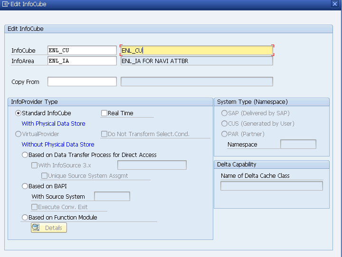Click the Namespace label
This screenshot has height=257, width=342.
(242, 145)
